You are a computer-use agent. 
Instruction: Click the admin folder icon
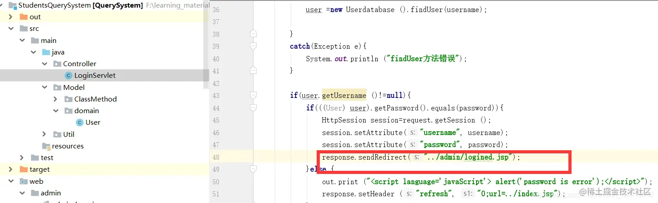tap(35, 193)
